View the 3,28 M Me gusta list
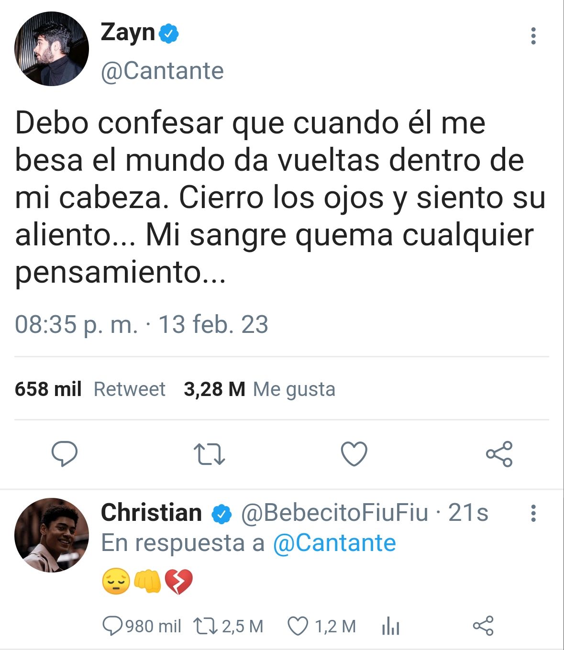Viewport: 564px width, 650px height. 260,389
